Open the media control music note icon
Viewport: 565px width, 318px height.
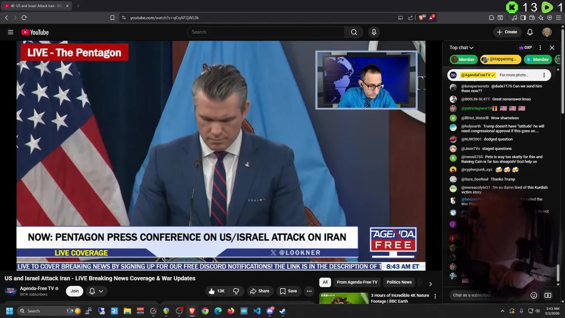coord(514,18)
